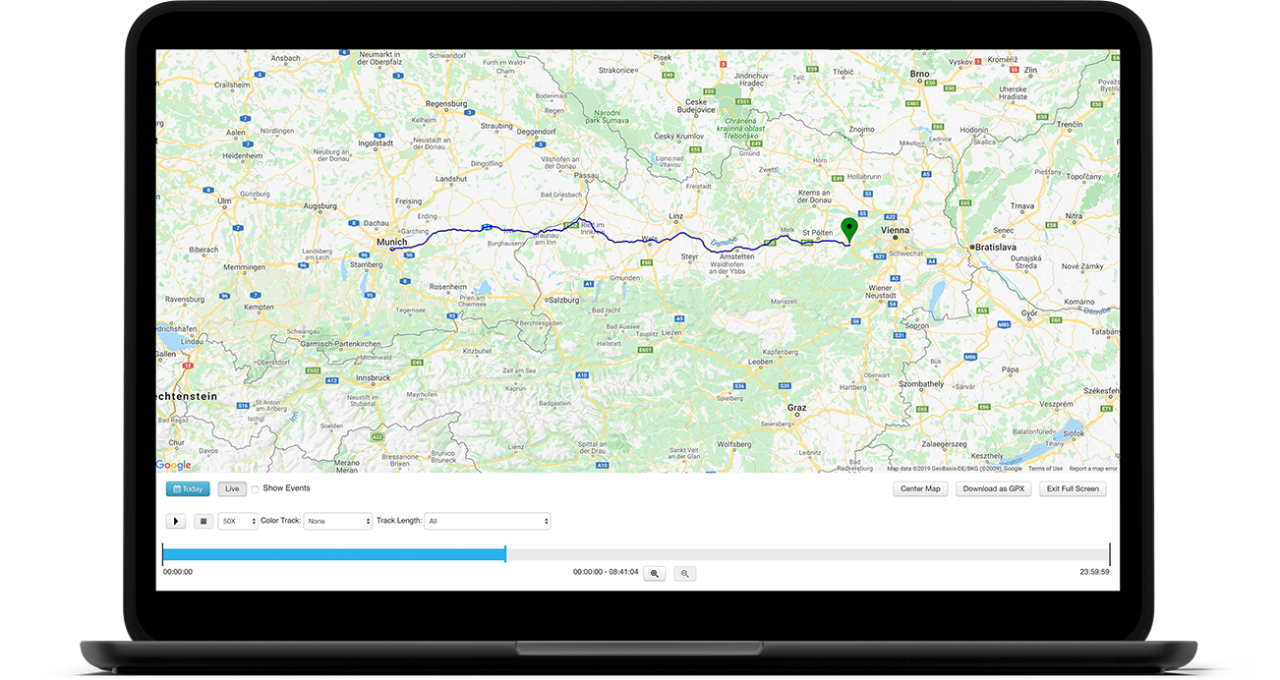Click the Munich label on the map
The width and height of the screenshot is (1280, 680).
tap(391, 240)
